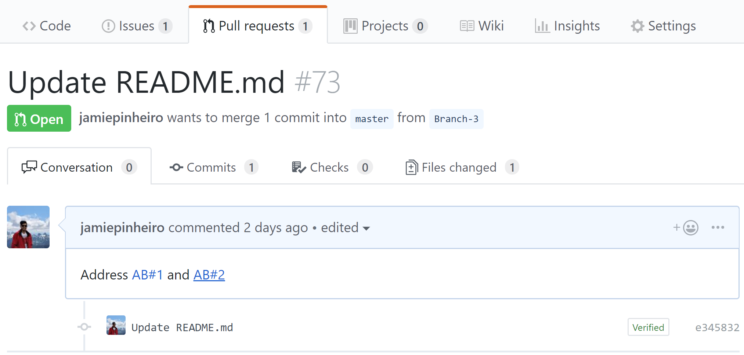
Task: Click the Settings gear icon
Action: (637, 26)
